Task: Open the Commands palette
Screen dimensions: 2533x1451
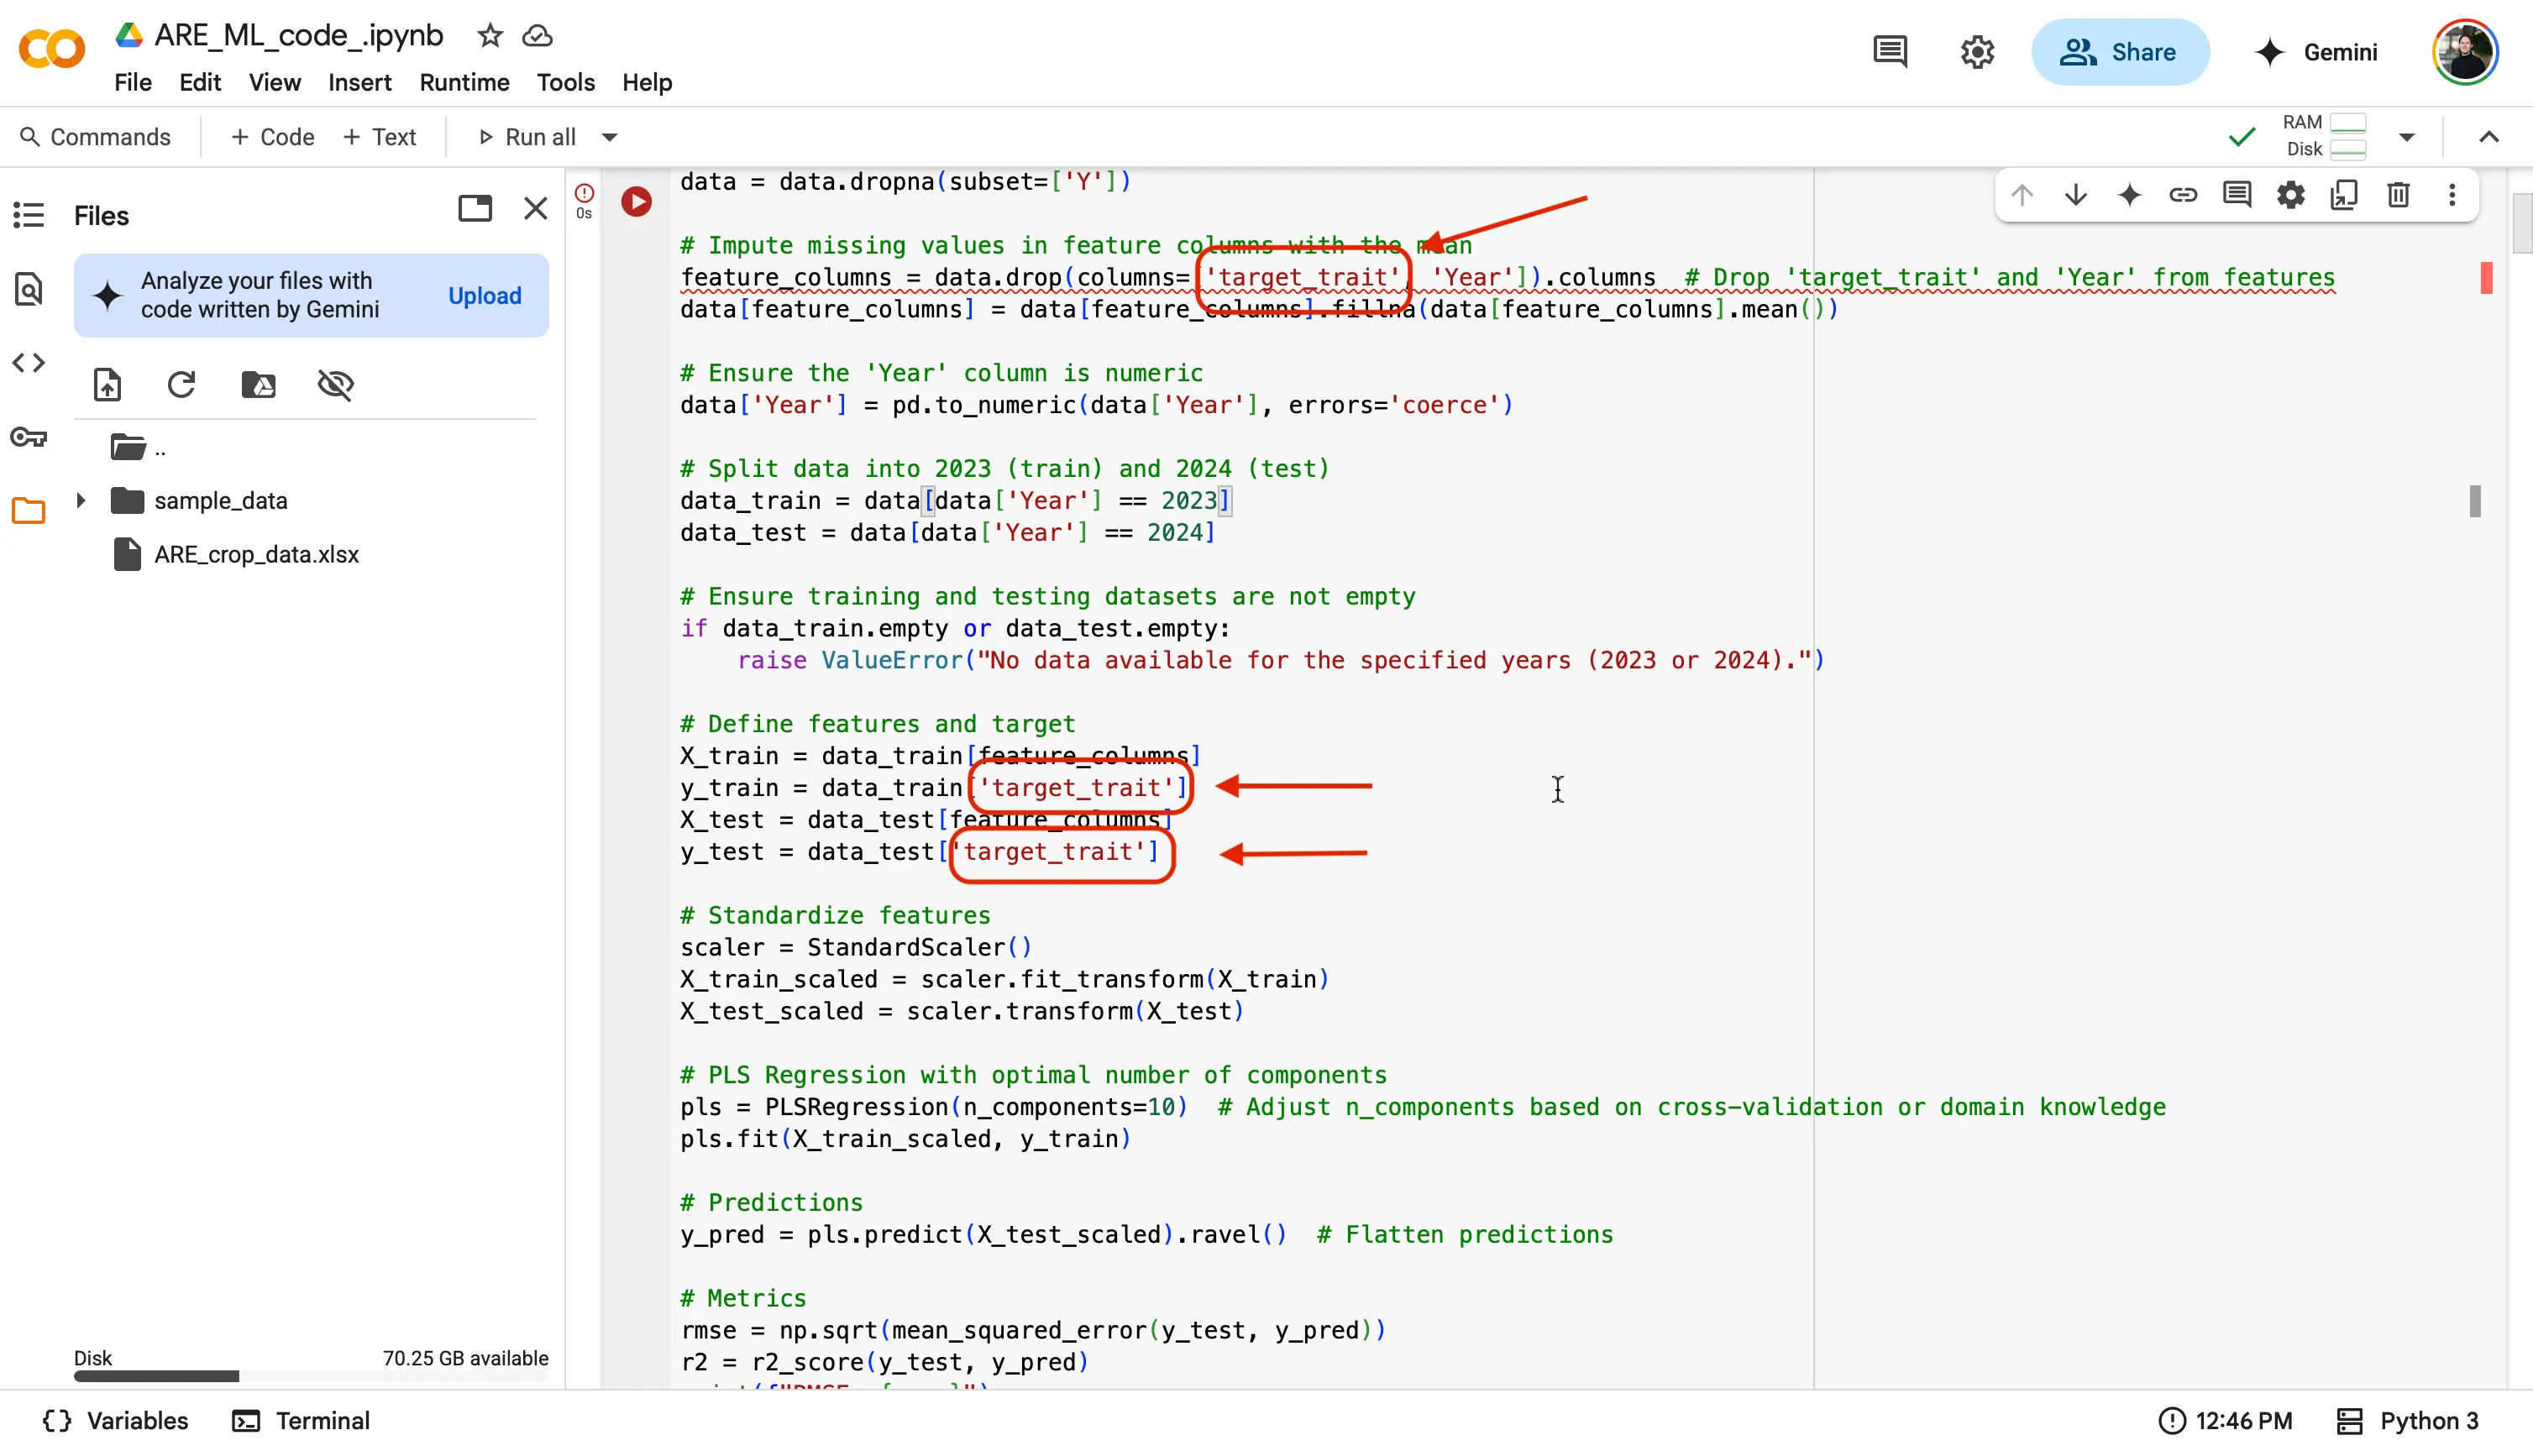Action: pos(96,138)
